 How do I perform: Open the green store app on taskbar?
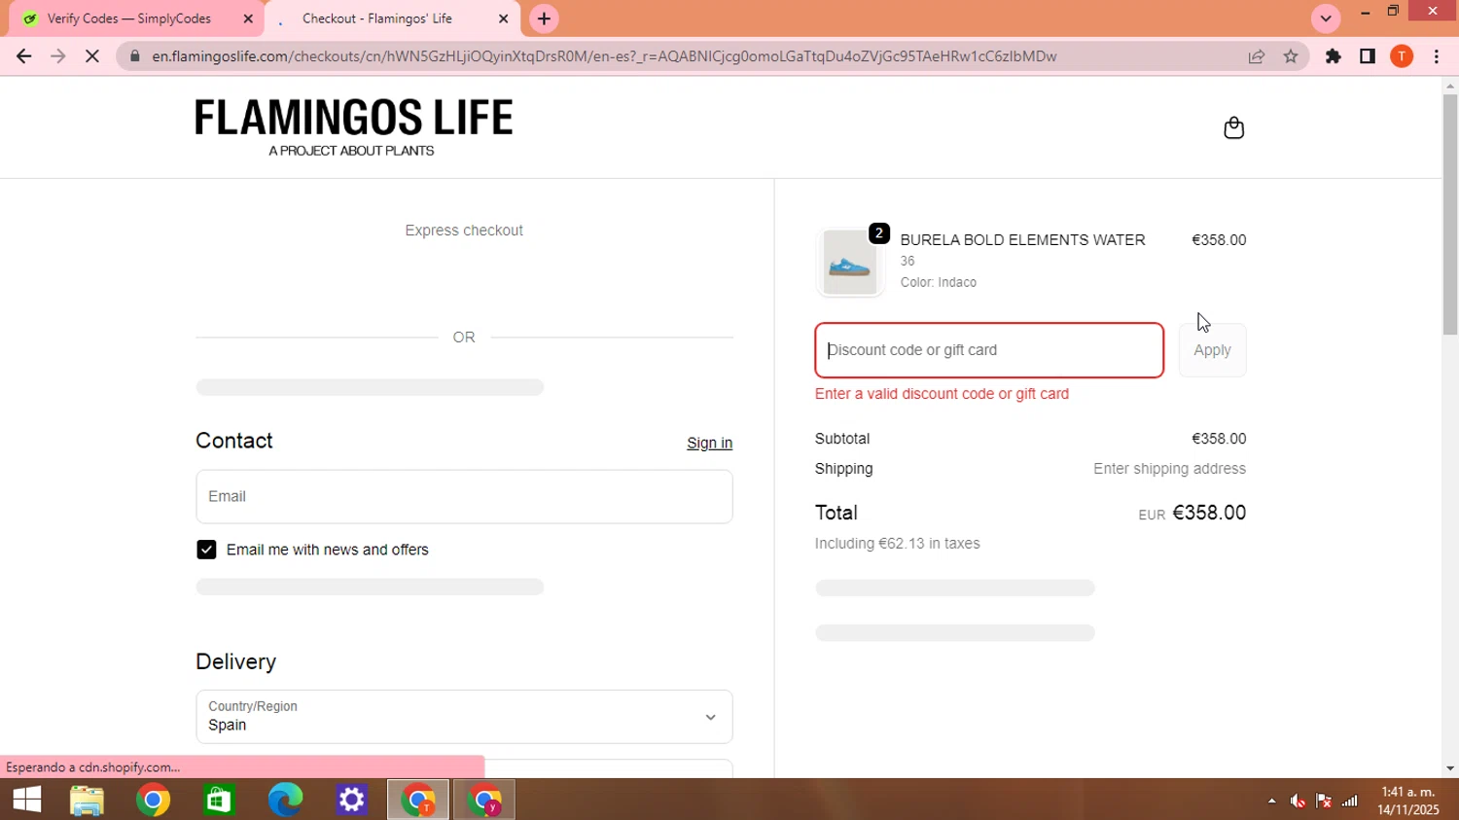220,800
